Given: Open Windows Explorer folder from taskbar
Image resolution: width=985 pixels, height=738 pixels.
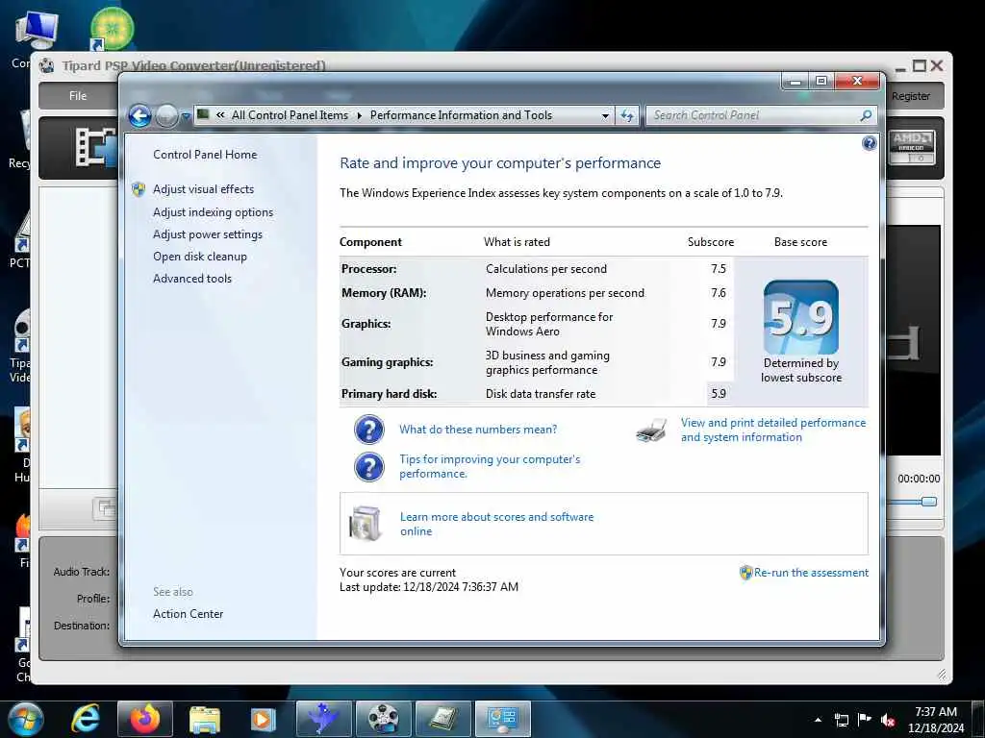Looking at the screenshot, I should (x=204, y=720).
